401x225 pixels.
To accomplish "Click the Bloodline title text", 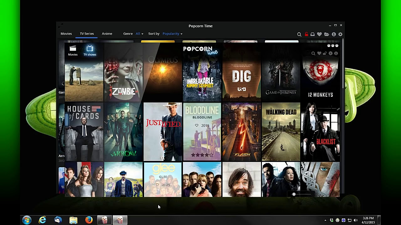I will [202, 117].
